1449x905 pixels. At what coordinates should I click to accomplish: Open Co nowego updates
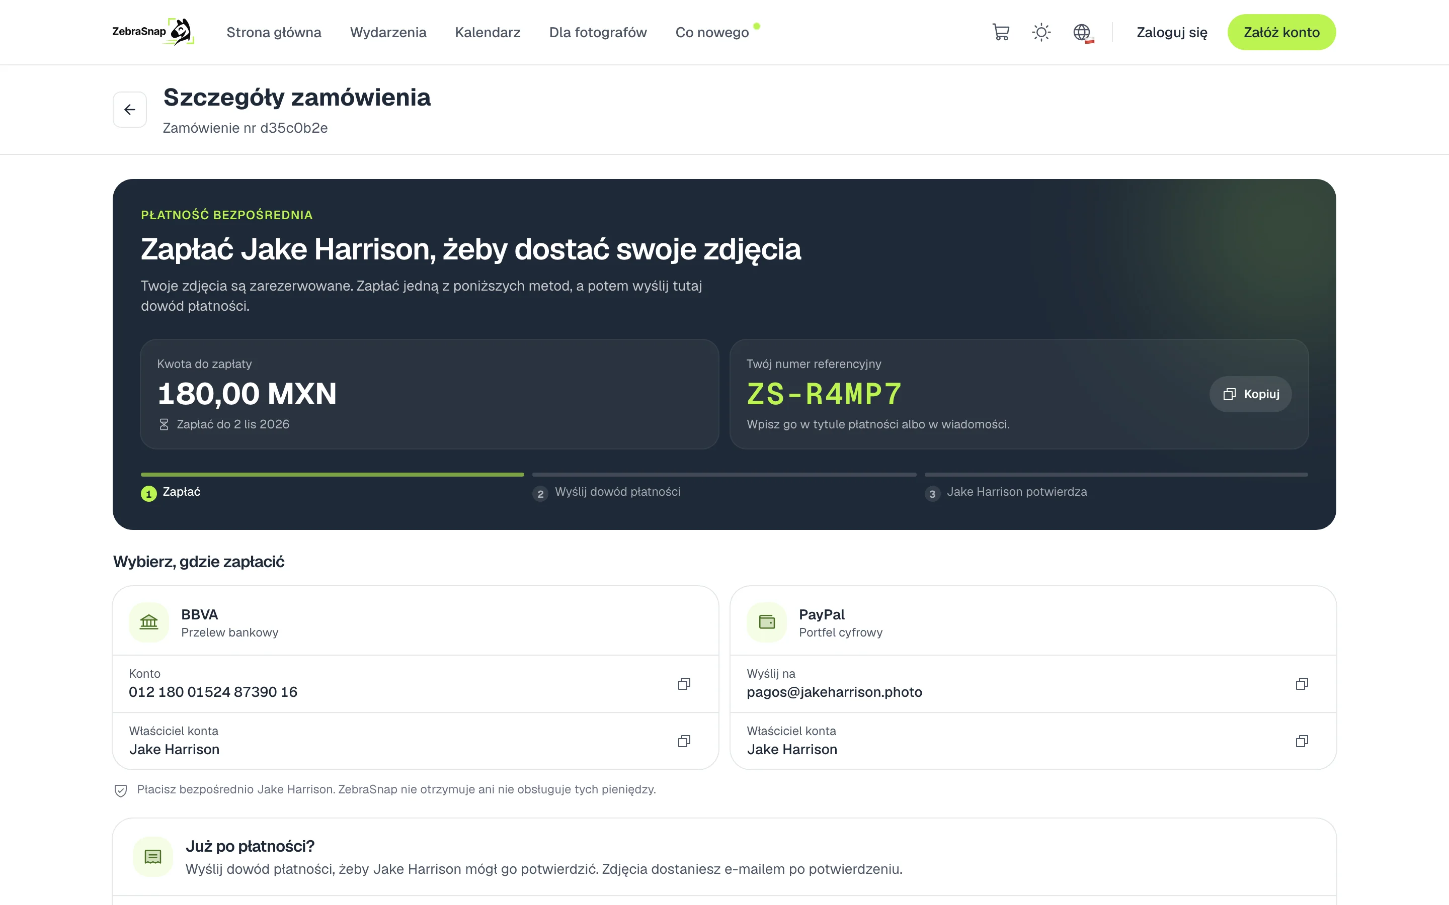[x=712, y=32]
